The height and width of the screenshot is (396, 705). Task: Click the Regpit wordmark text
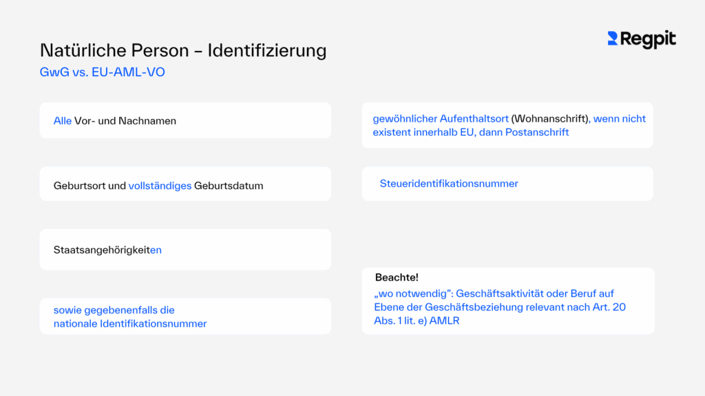pos(648,40)
